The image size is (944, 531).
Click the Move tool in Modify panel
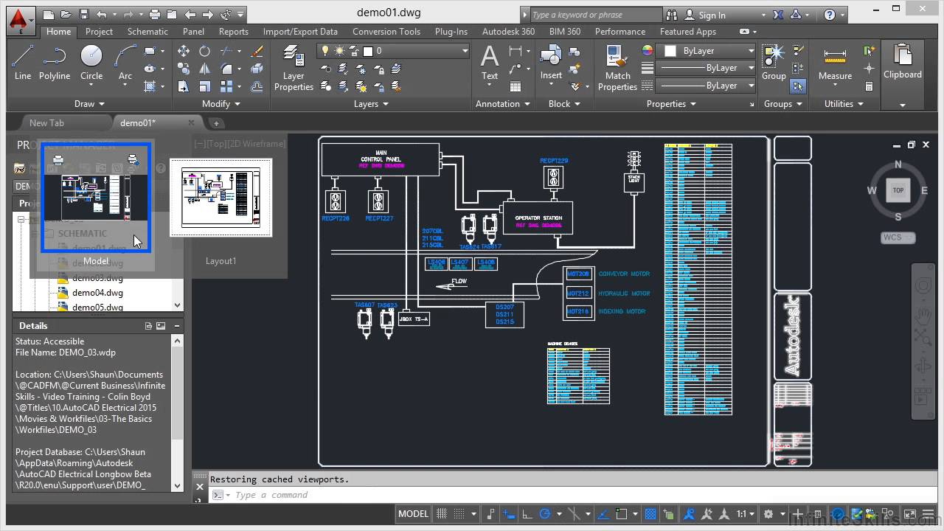184,51
